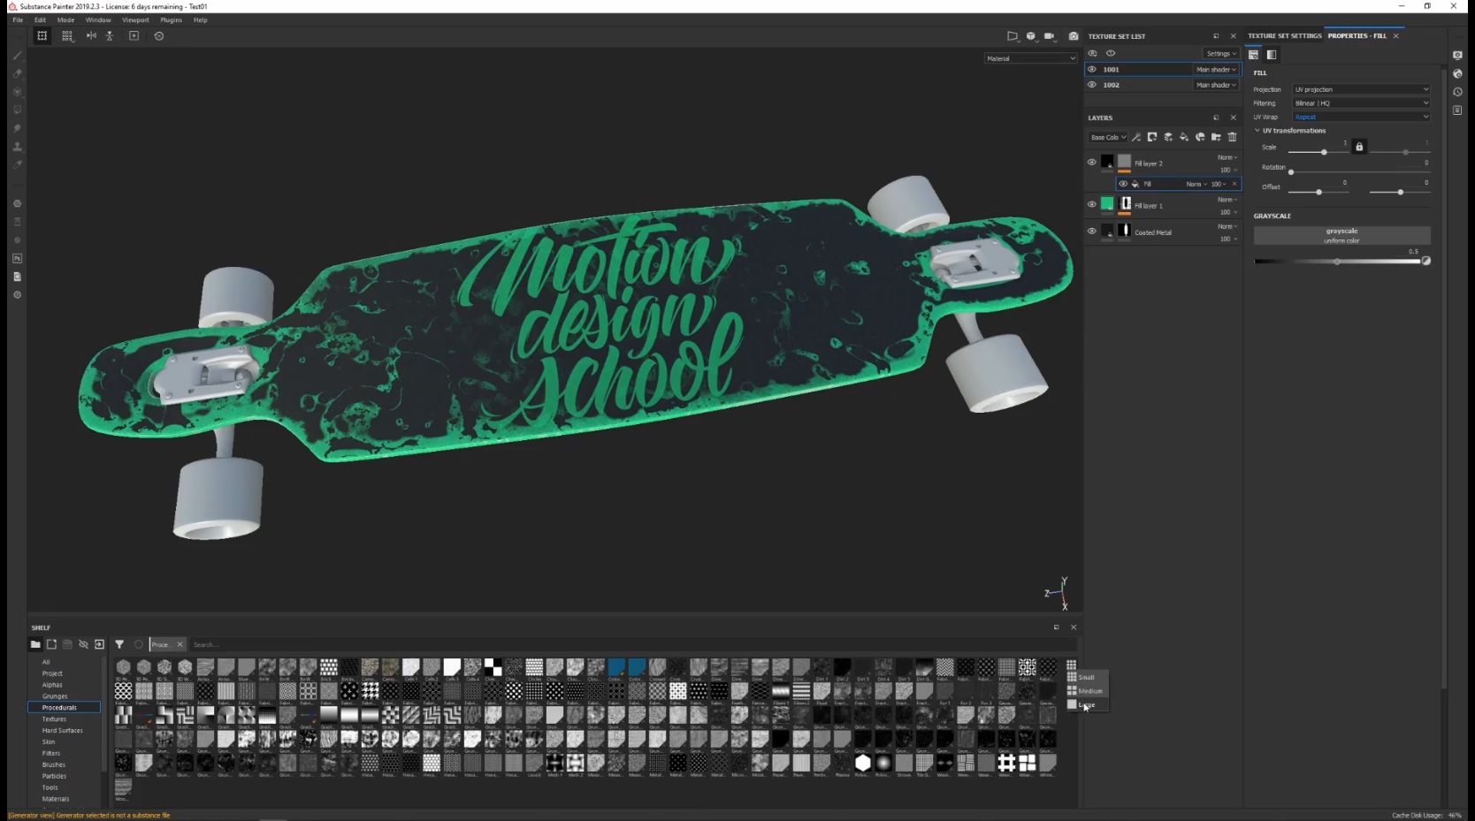
Task: Open the Plugins menu
Action: click(171, 19)
